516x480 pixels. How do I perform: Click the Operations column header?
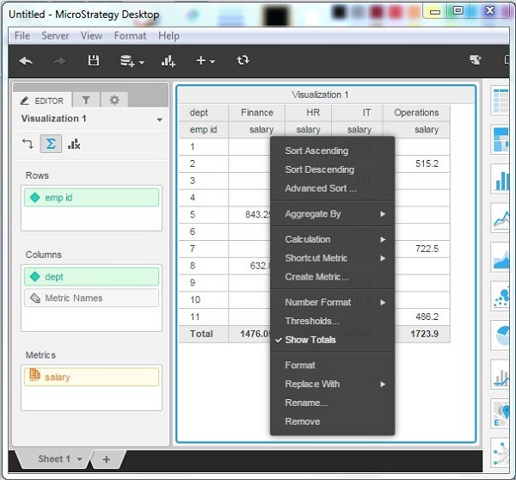(x=416, y=113)
